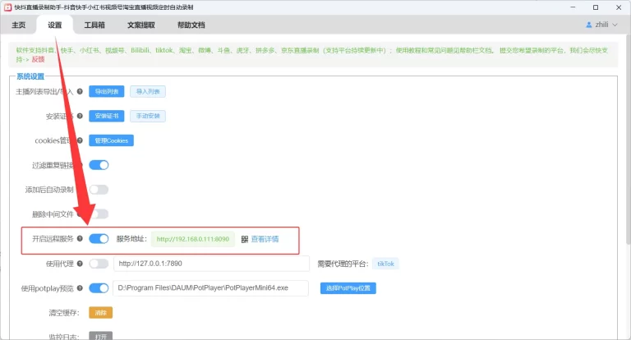The image size is (631, 340).
Task: Disable the 开启远程服务 switch
Action: tap(99, 239)
